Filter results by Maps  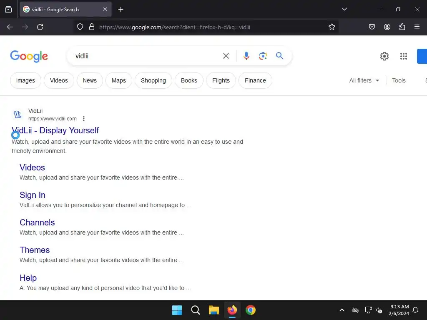pos(119,80)
